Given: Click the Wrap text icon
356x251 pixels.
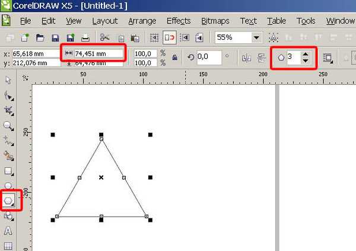Looking at the screenshot, I should click(328, 58).
